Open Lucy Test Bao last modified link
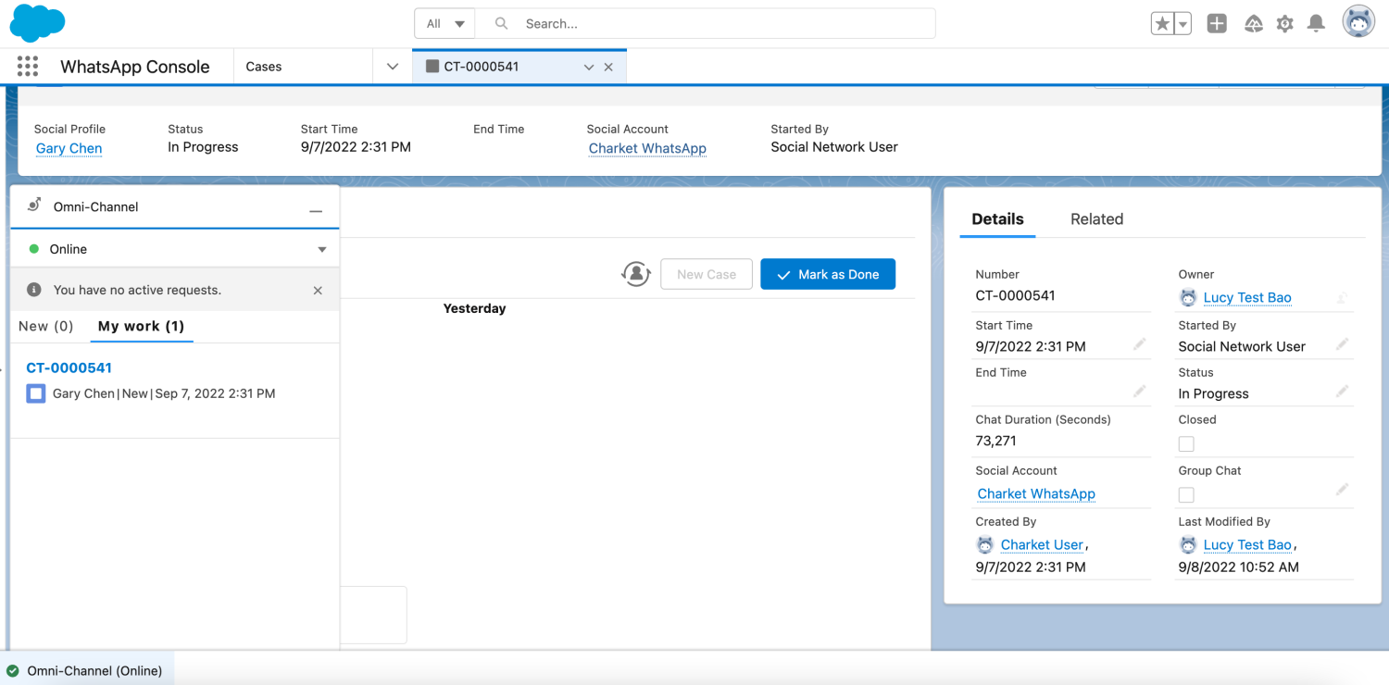This screenshot has width=1389, height=685. [x=1247, y=544]
